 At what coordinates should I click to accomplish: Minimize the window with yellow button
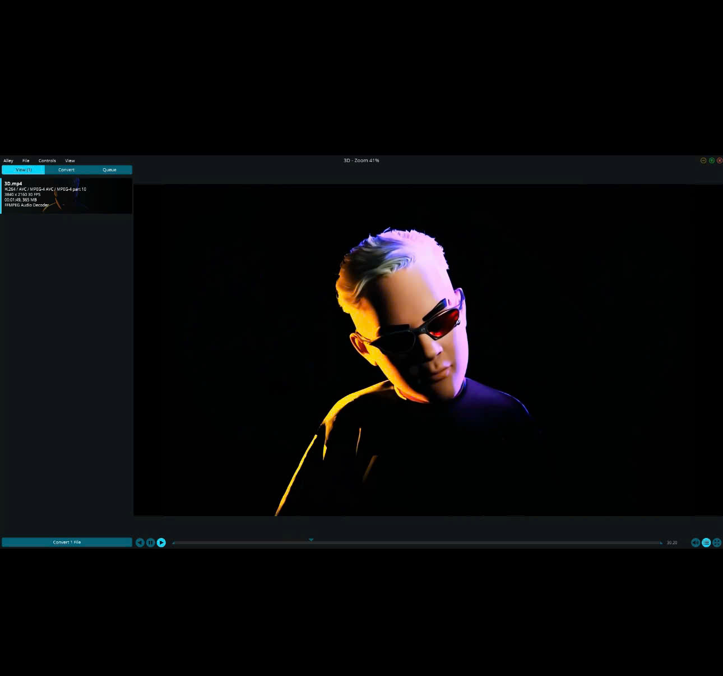703,160
